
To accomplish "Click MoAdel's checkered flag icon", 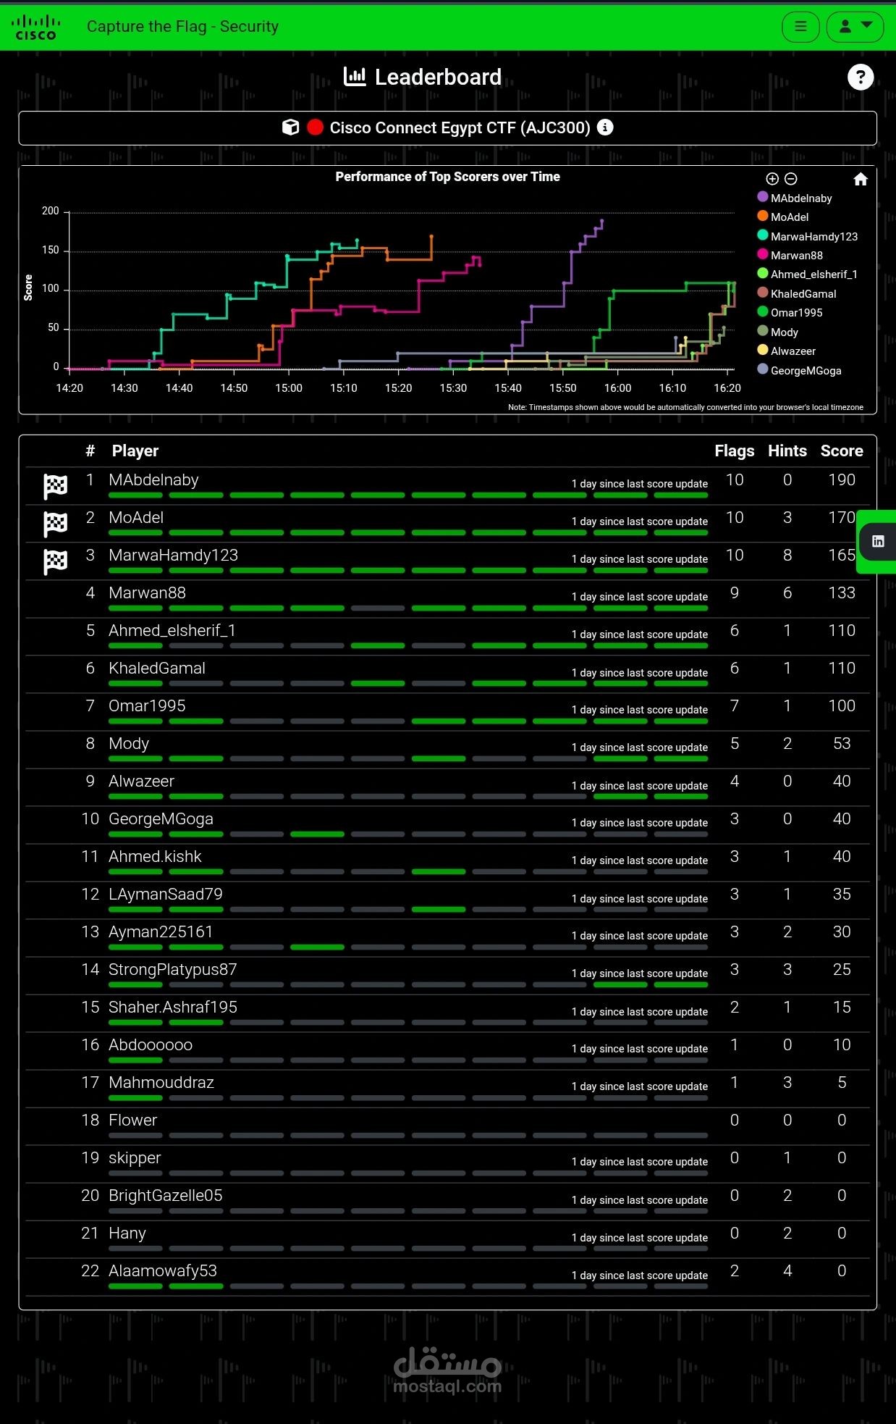I will pos(56,524).
